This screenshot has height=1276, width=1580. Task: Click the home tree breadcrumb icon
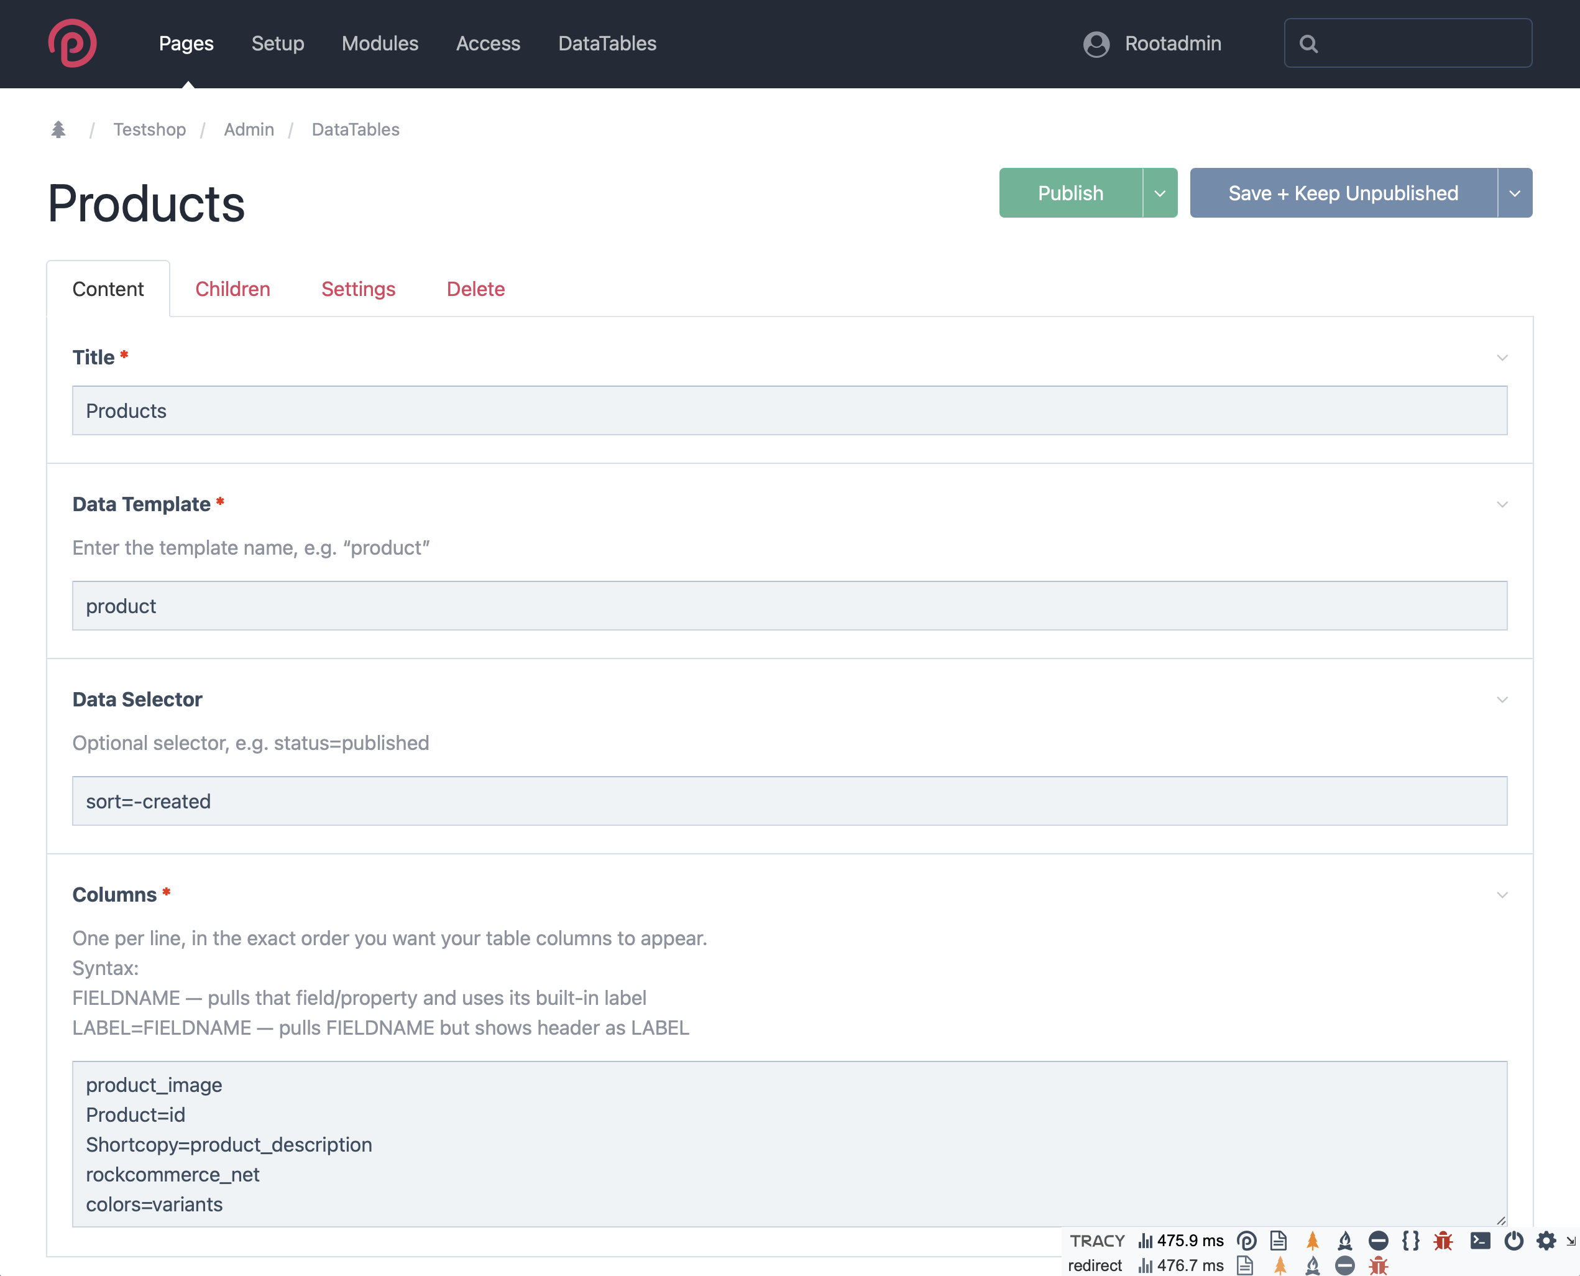tap(59, 130)
